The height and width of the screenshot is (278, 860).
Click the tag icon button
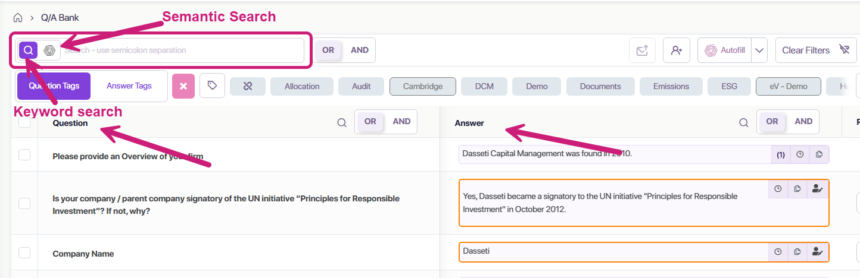click(212, 86)
